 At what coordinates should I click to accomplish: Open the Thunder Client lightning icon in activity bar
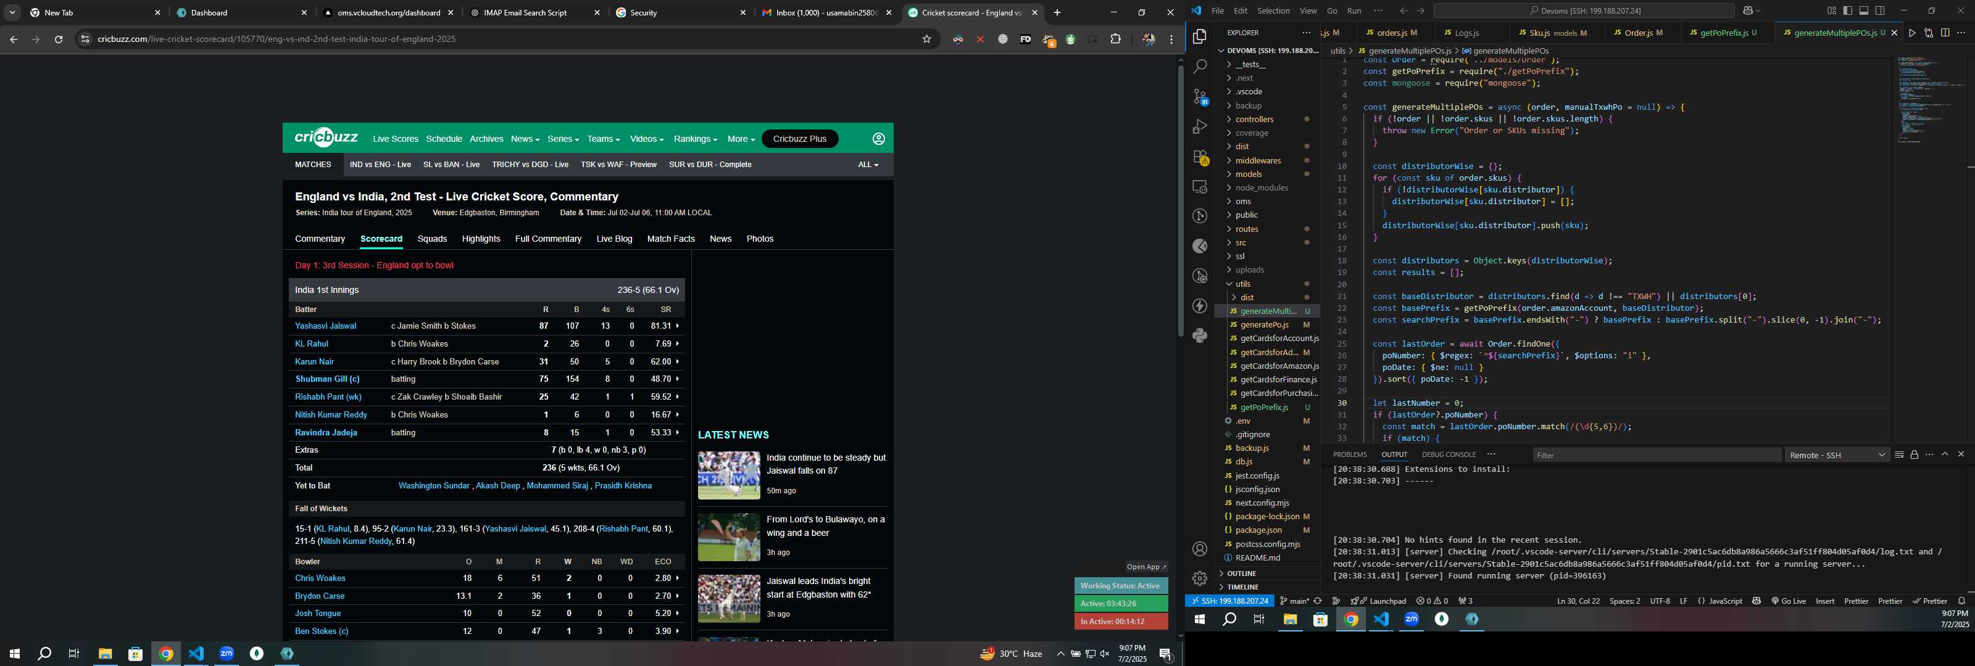coord(1200,306)
